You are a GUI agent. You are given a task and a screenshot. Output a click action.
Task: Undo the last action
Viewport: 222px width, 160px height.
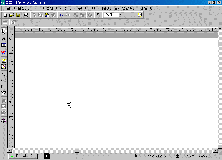pos(61,15)
